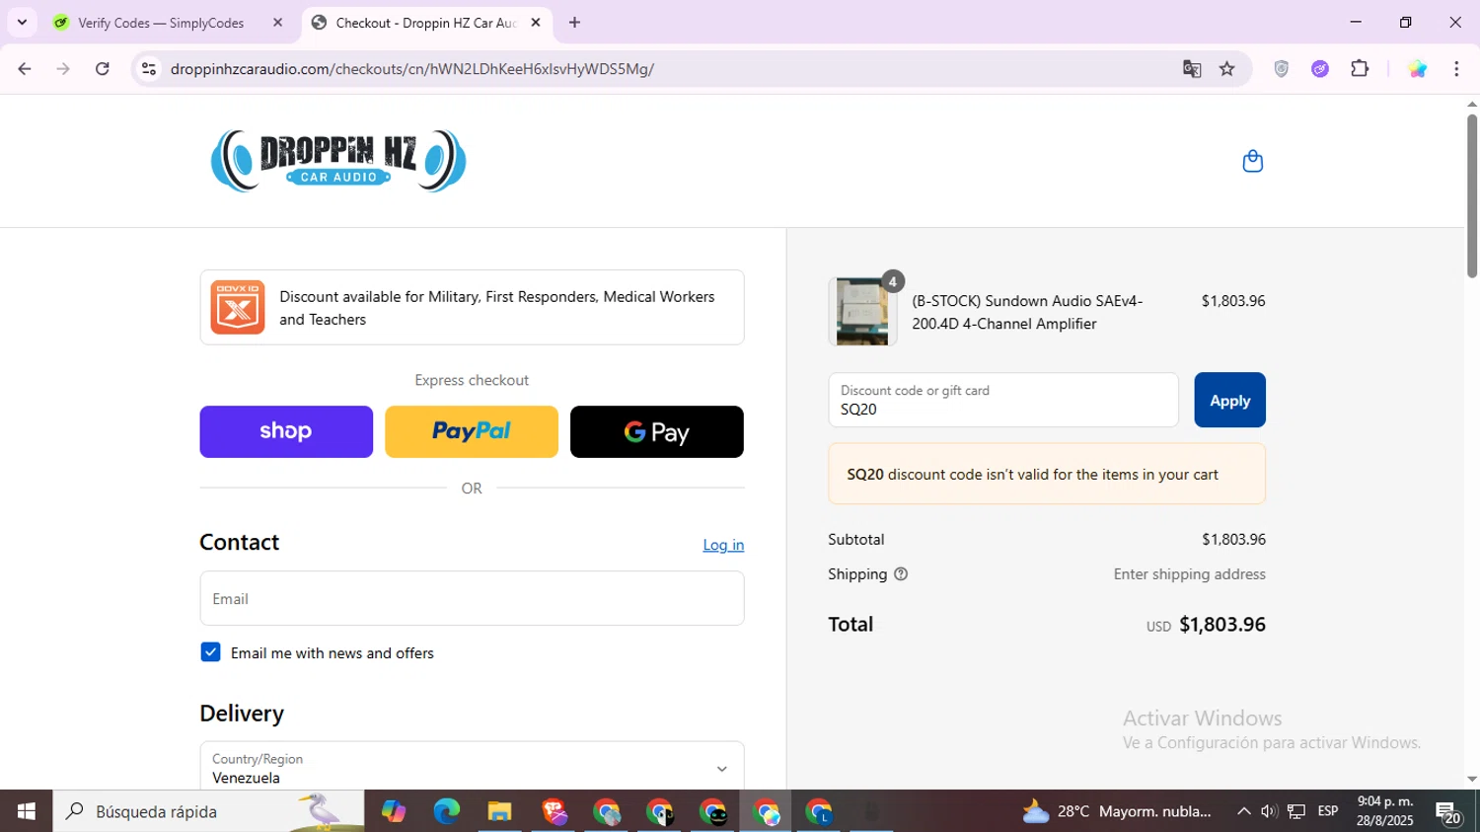1480x832 pixels.
Task: Reload the checkout page
Action: coord(103,69)
